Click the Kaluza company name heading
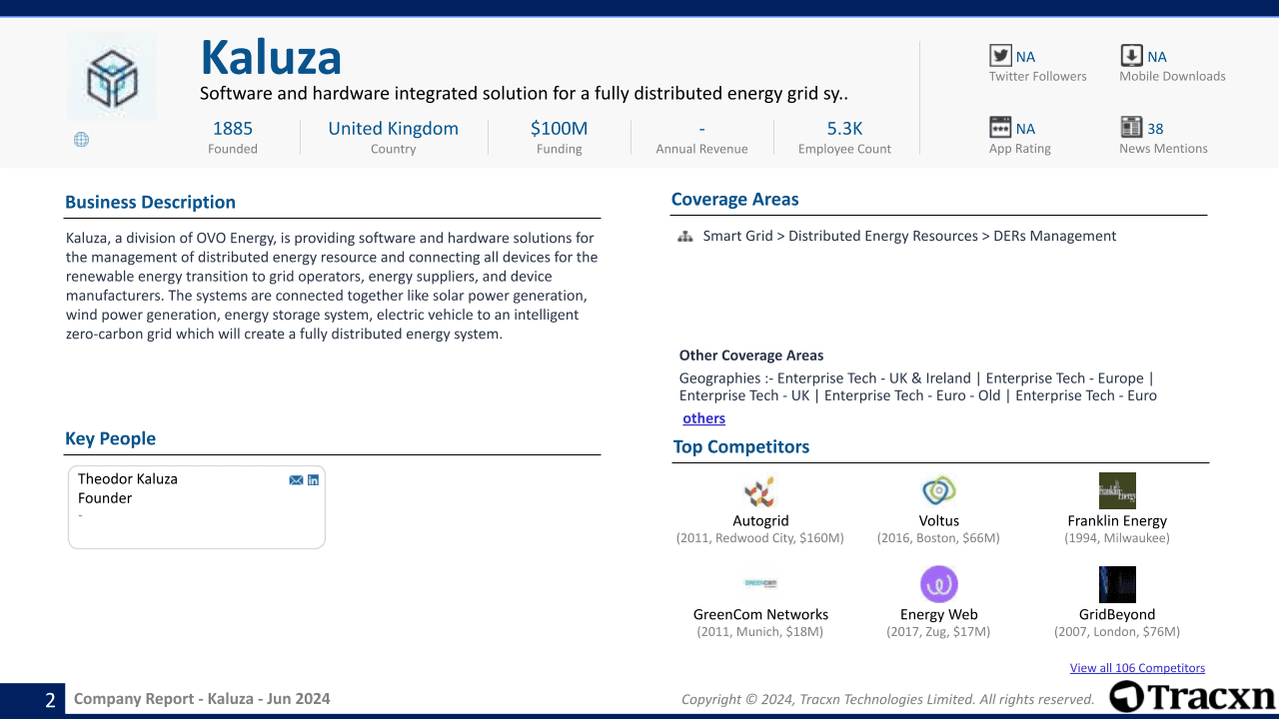 click(271, 58)
